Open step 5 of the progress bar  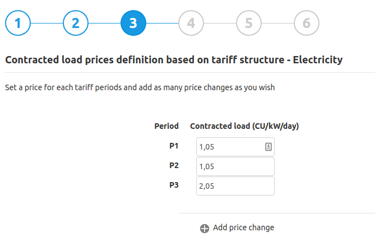[249, 23]
